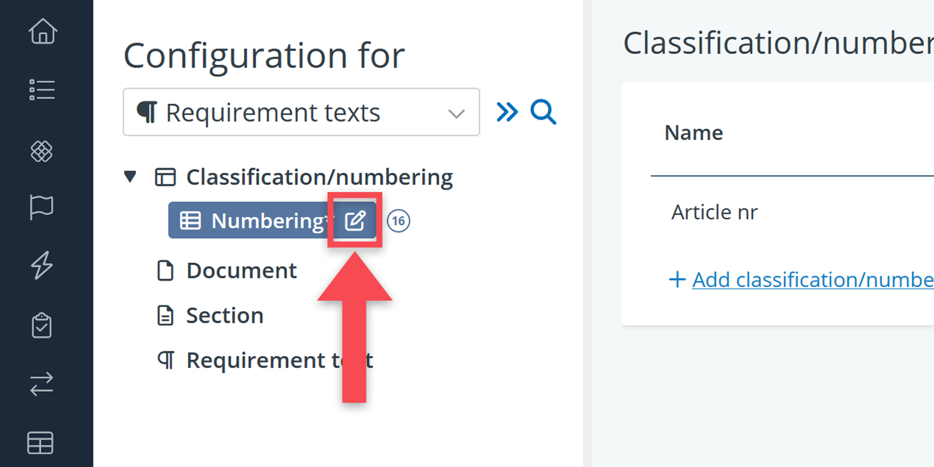Click the edit pencil icon beside Numbering
The height and width of the screenshot is (467, 934).
click(355, 221)
